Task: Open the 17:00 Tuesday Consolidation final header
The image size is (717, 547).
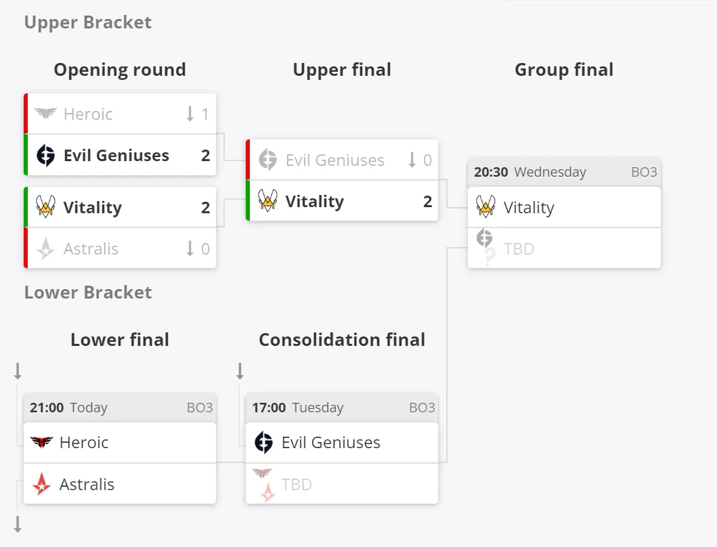Action: click(342, 408)
